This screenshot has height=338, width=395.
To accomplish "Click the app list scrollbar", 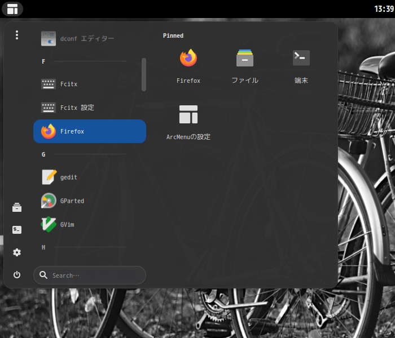I will pos(144,74).
